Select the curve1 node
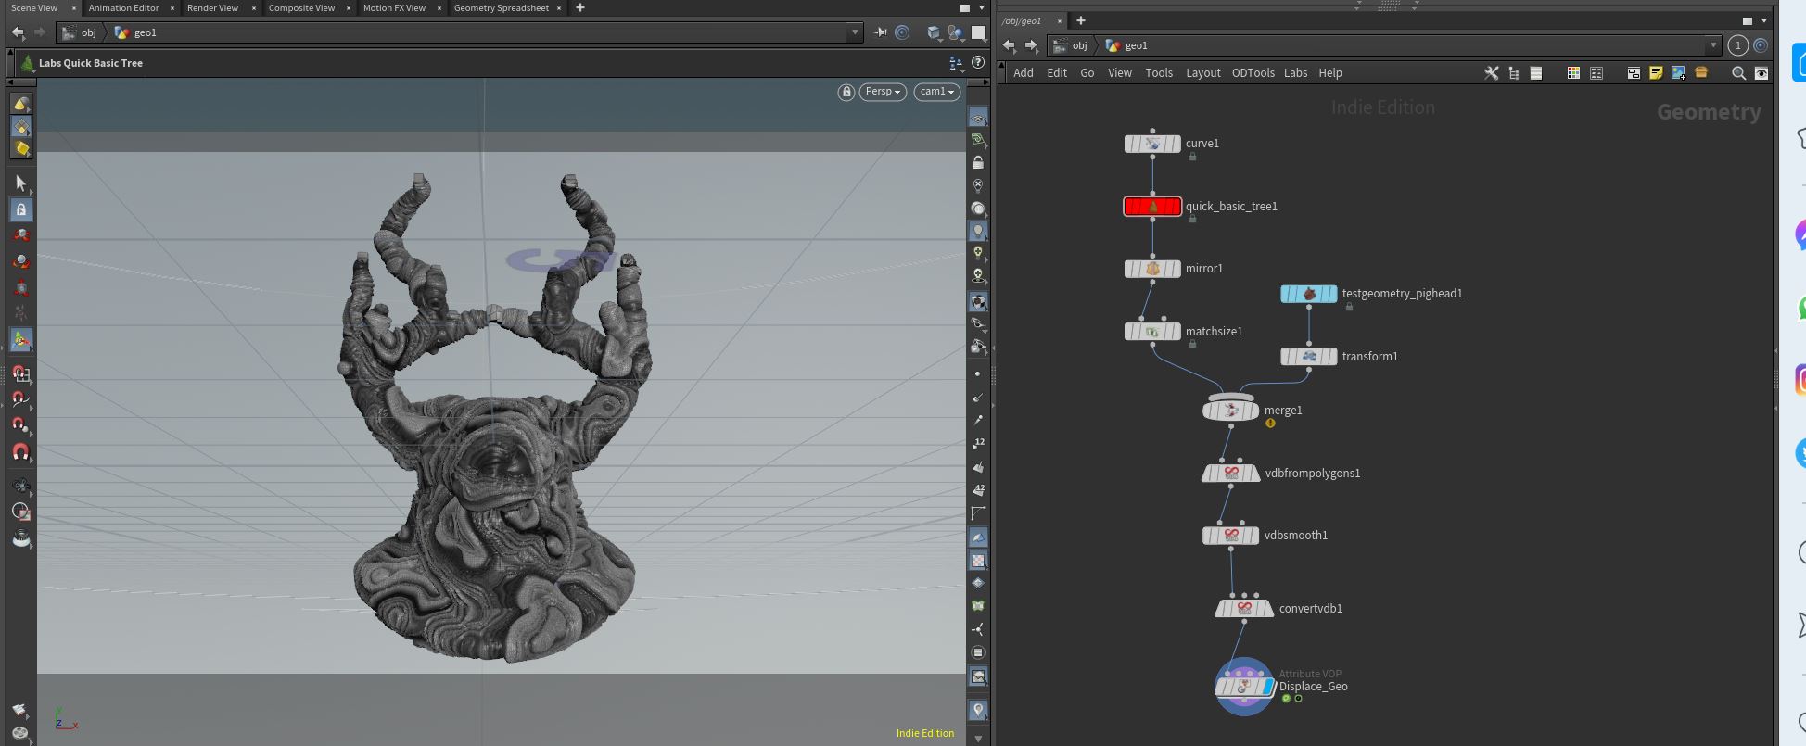The image size is (1806, 746). tap(1152, 144)
